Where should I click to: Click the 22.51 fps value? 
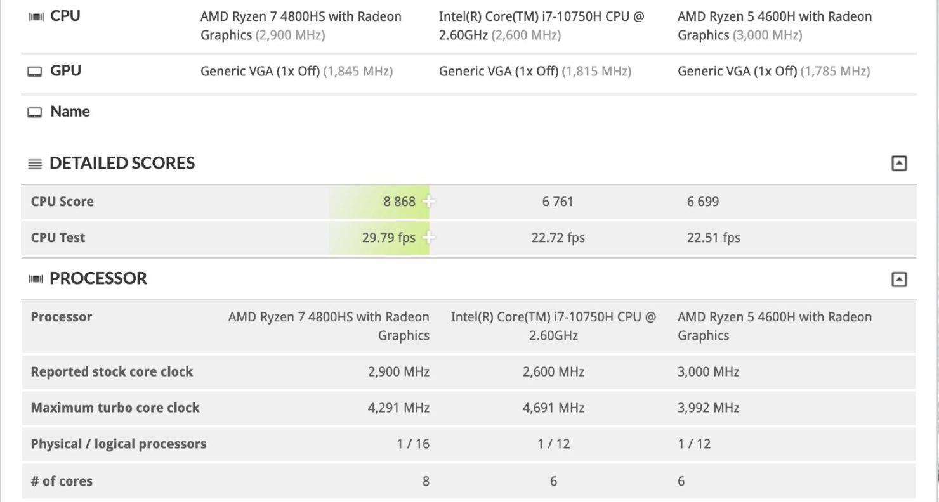pyautogui.click(x=714, y=238)
